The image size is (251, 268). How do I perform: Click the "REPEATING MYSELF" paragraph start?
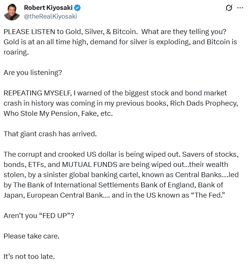(x=38, y=93)
